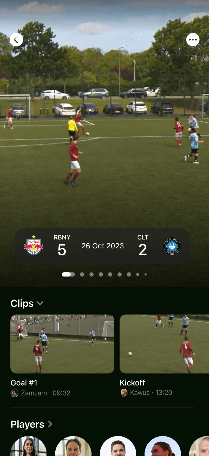
Task: Open the first player profile photo
Action: (29, 446)
